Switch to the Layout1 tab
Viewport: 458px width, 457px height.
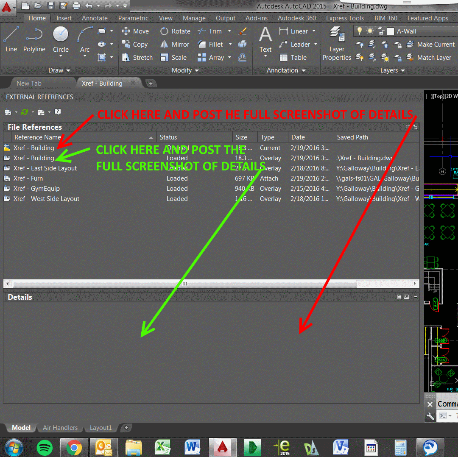click(101, 427)
